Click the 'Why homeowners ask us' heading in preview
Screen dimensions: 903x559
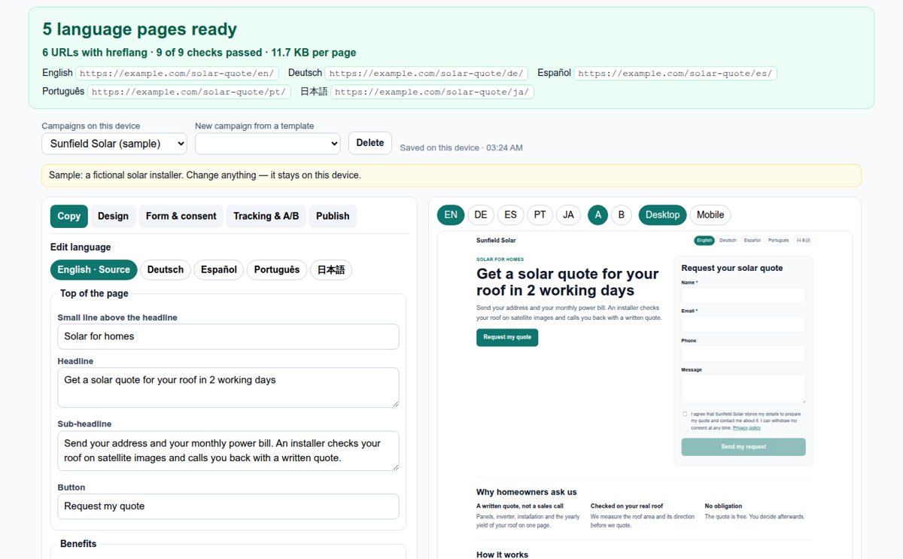(527, 492)
